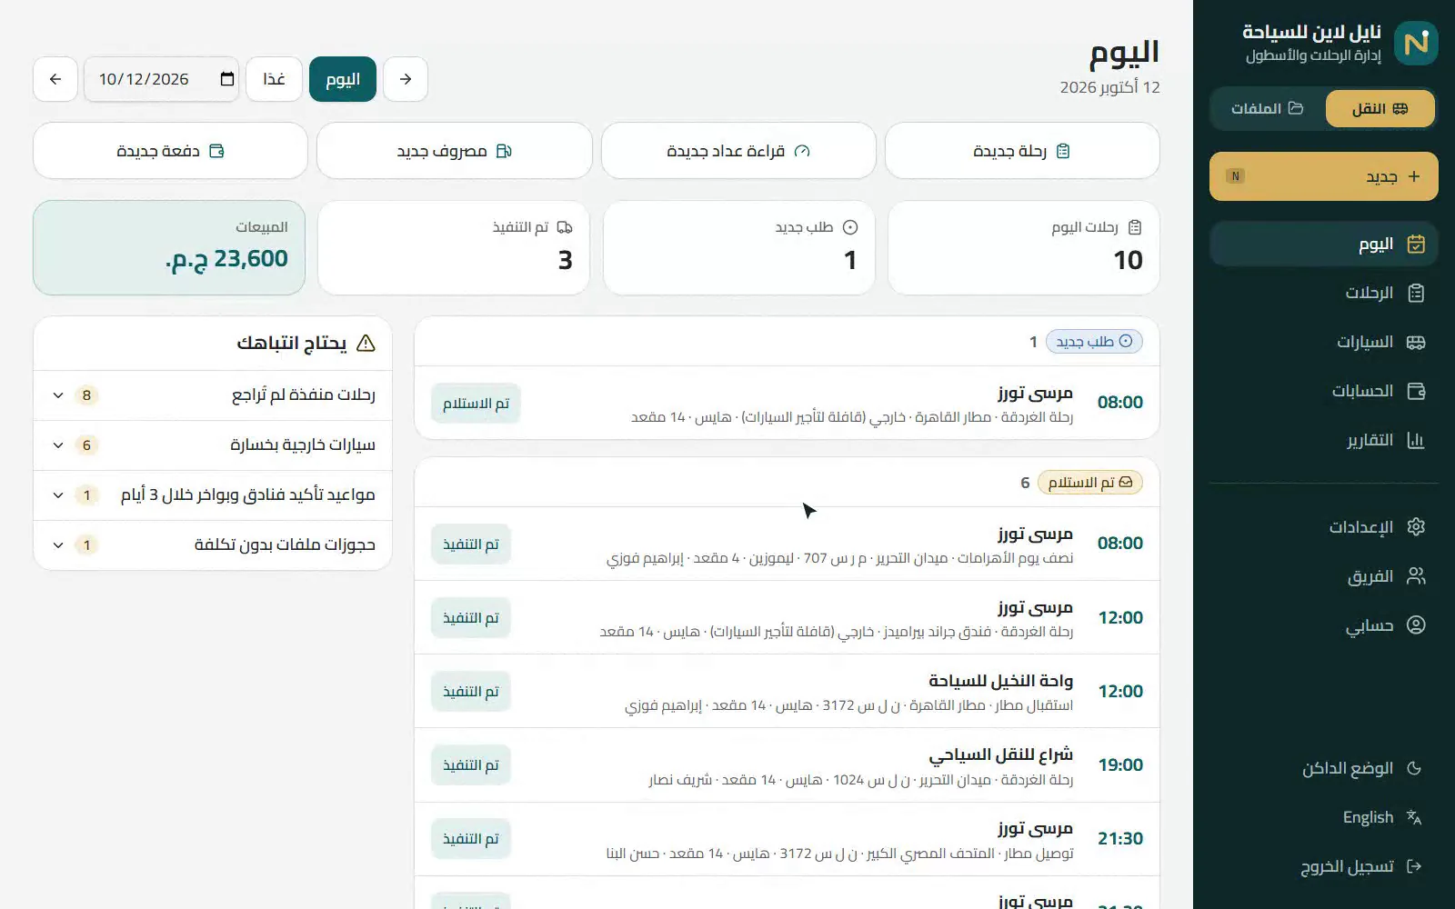Click طلب جديد status badge
The width and height of the screenshot is (1455, 909).
[x=1094, y=342]
